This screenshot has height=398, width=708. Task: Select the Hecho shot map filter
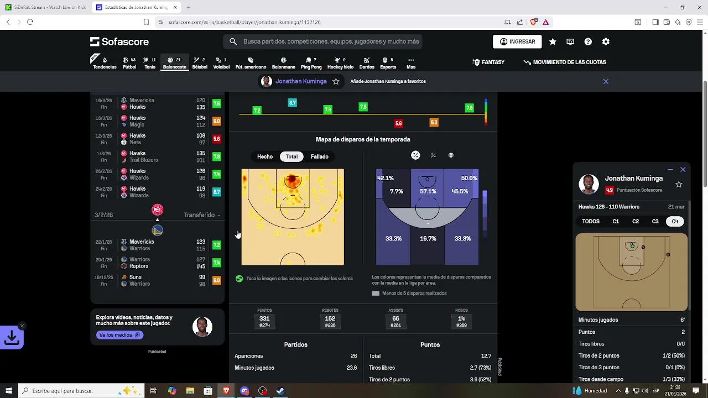tap(265, 156)
